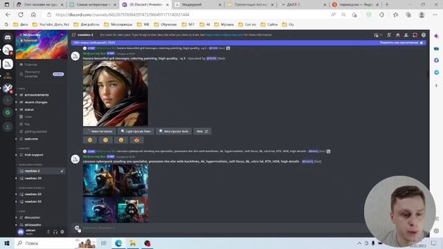Toggle notification settings bell in header
The image size is (443, 249).
pos(389,35)
